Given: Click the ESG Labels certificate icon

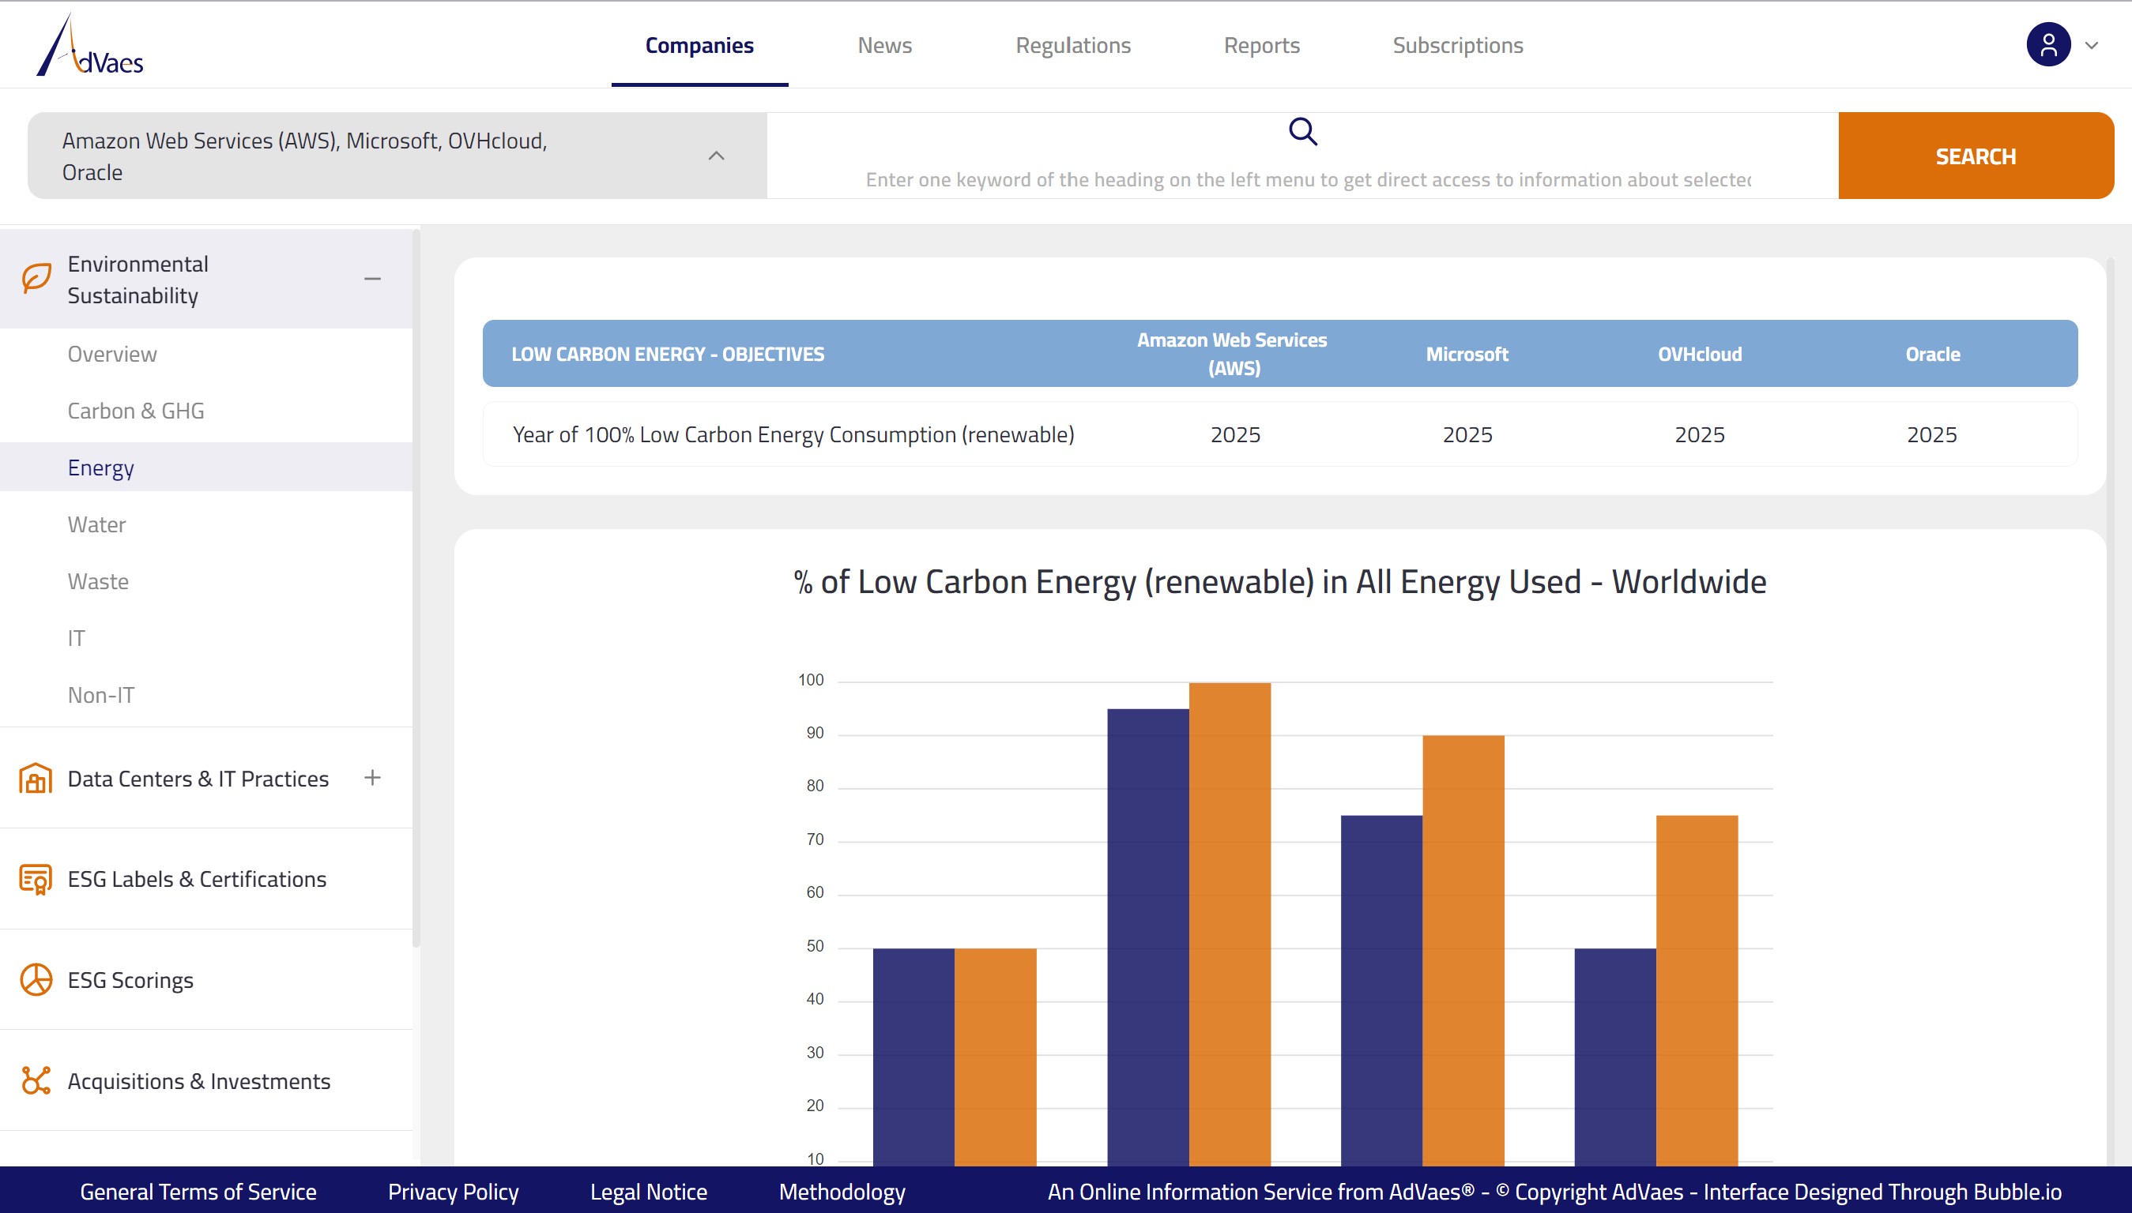Looking at the screenshot, I should [36, 879].
